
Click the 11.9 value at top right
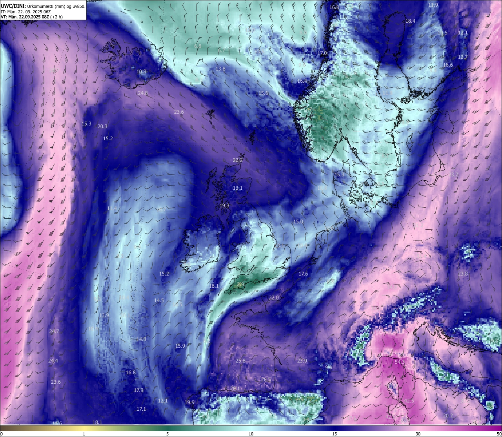click(433, 5)
